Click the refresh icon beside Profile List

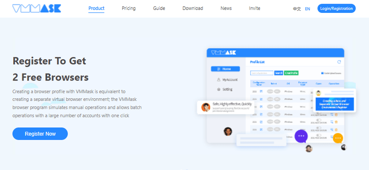339,62
